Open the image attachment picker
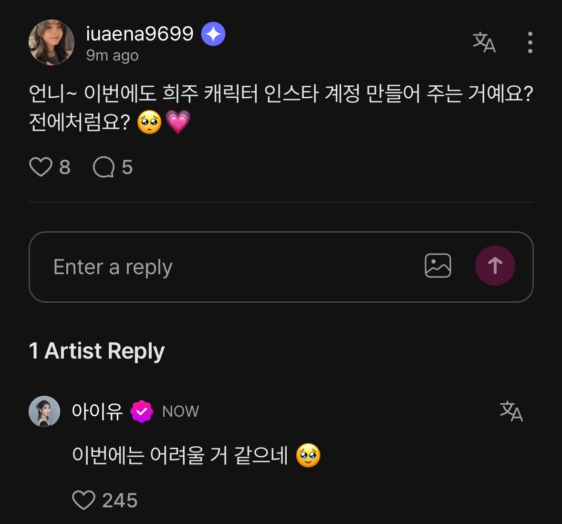This screenshot has height=524, width=562. click(438, 266)
